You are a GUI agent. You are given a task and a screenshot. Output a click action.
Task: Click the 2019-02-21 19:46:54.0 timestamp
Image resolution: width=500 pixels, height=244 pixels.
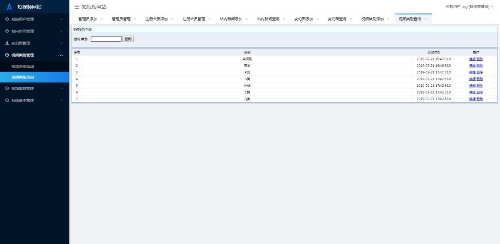click(x=433, y=65)
